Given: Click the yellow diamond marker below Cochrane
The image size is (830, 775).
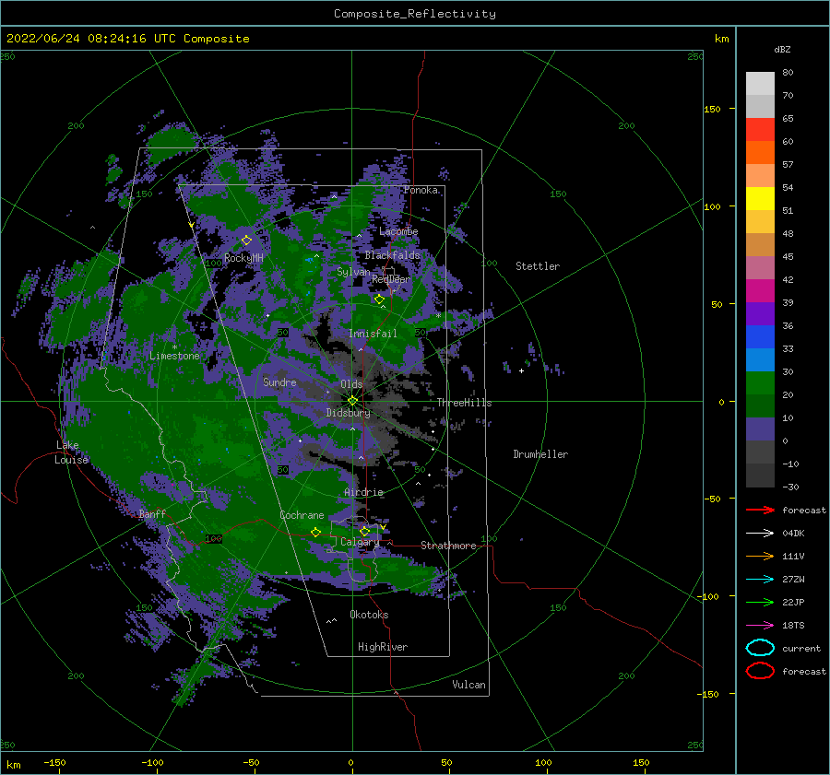Looking at the screenshot, I should tap(315, 532).
